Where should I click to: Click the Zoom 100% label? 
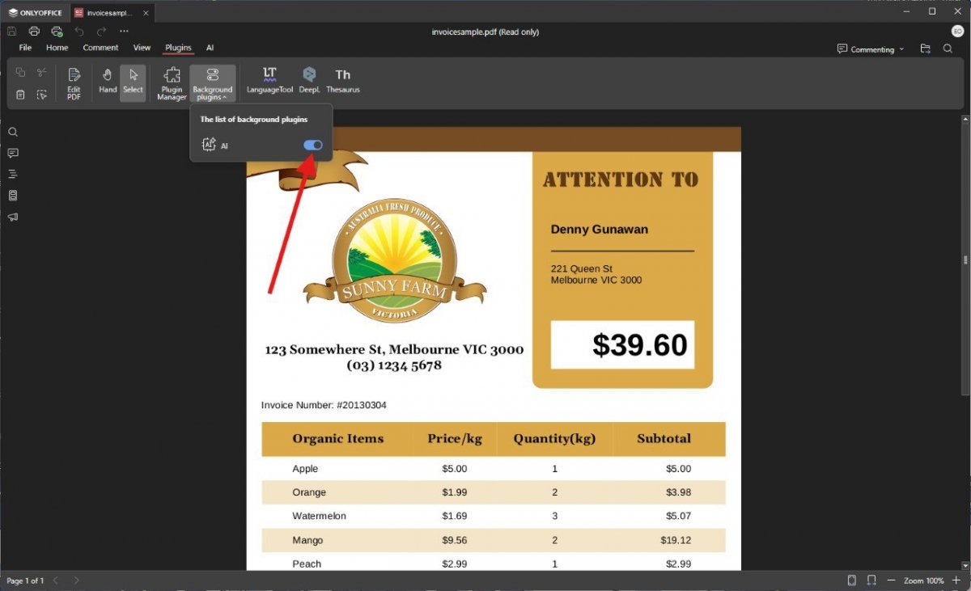point(924,580)
